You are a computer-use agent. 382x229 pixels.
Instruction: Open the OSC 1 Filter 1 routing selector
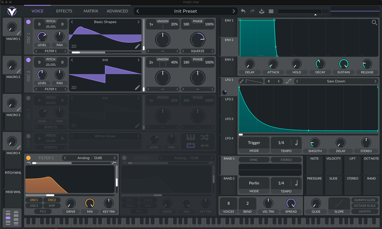51,51
